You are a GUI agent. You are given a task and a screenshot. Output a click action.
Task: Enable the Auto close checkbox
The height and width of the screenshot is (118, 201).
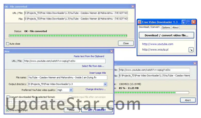point(8,44)
